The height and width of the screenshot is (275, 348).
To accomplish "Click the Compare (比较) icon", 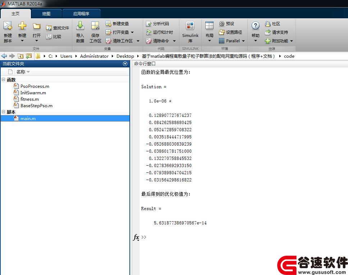I will 49,37.
